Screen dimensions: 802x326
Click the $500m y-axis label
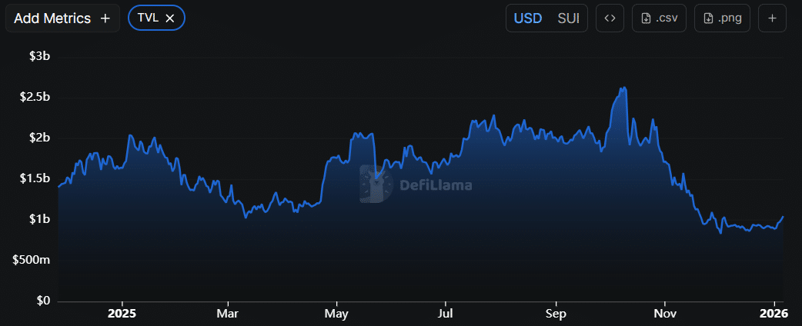coord(32,260)
